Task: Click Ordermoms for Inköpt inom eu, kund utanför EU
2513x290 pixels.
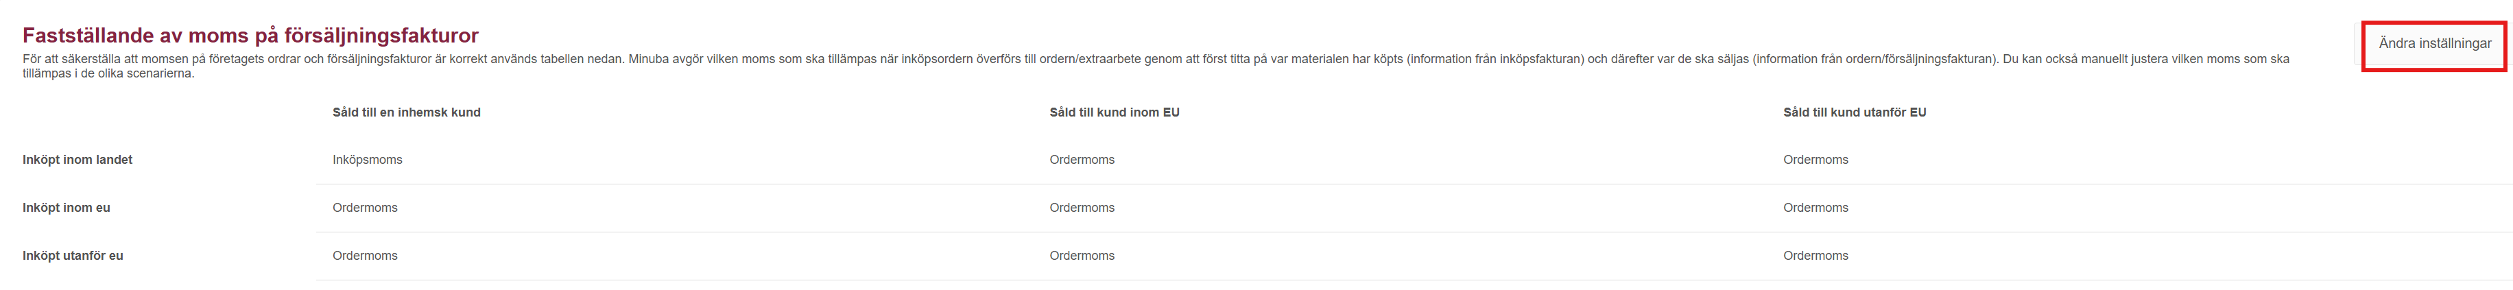Action: (1815, 208)
